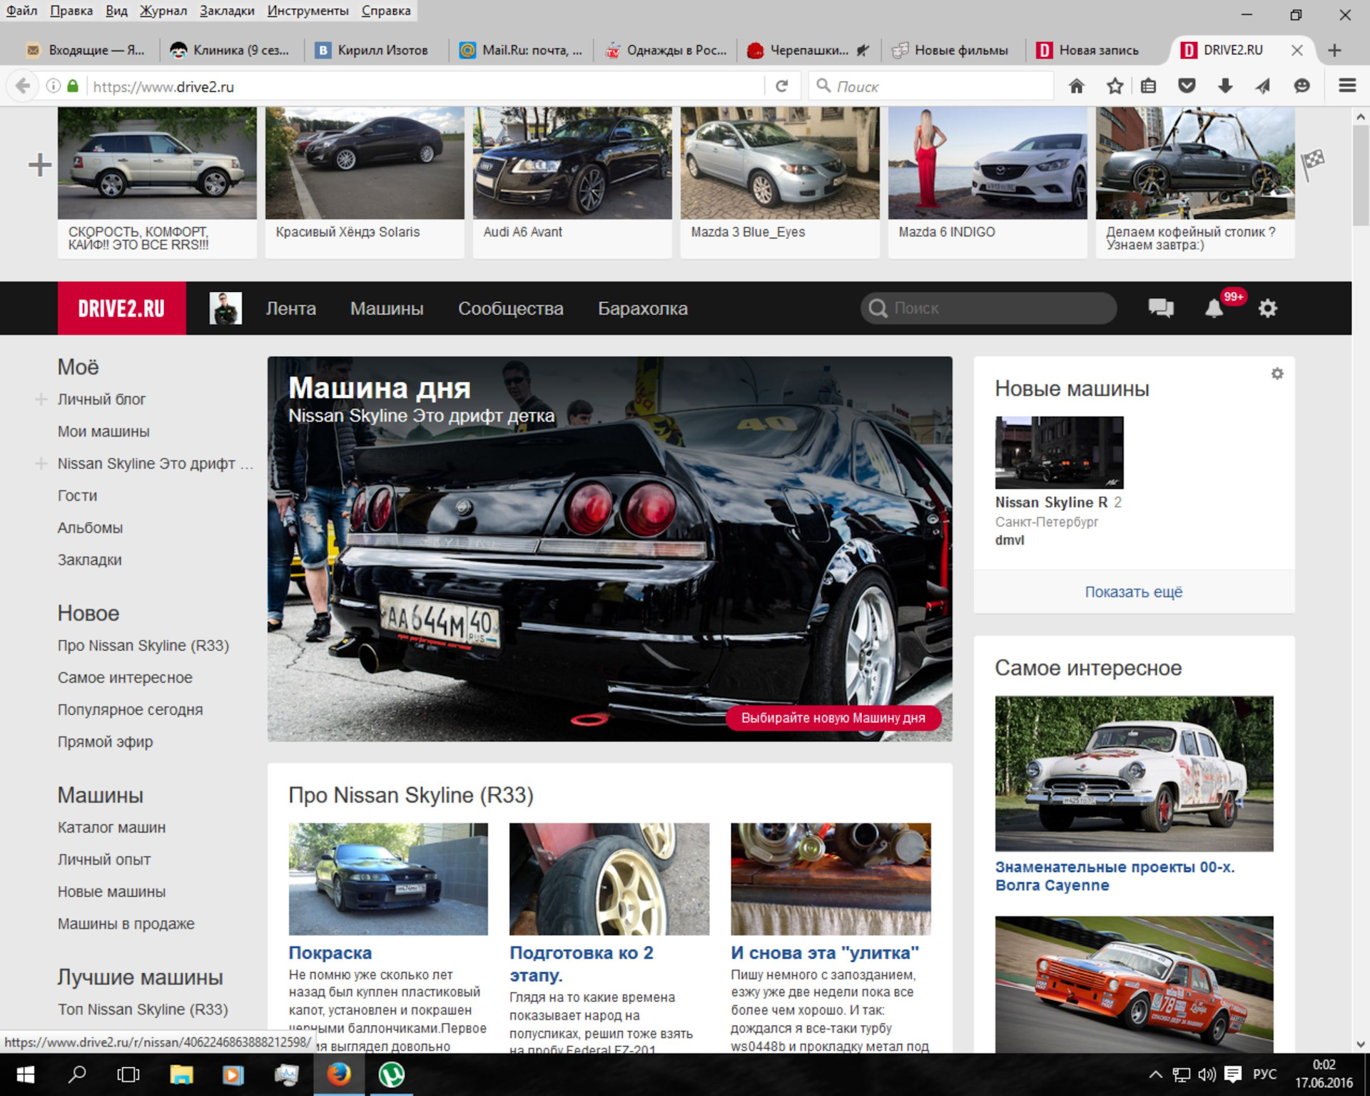
Task: Click plus next to Nissan Skyline sidebar item
Action: [x=41, y=463]
